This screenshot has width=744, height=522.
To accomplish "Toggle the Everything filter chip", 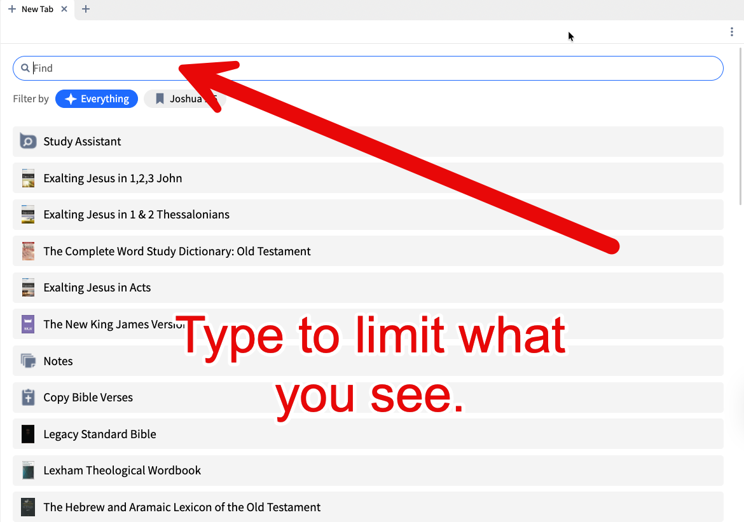I will (x=97, y=98).
